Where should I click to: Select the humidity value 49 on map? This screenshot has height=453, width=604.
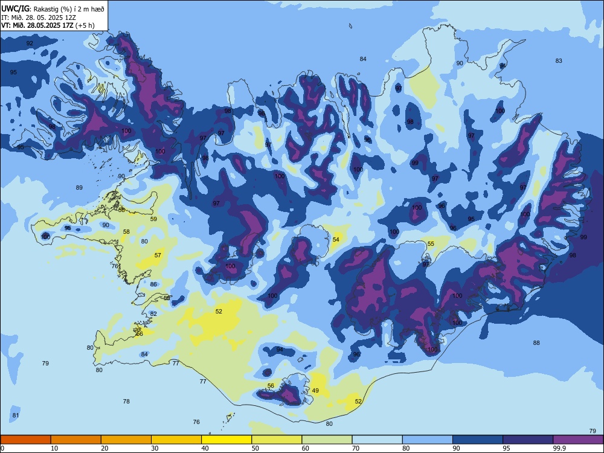point(315,391)
